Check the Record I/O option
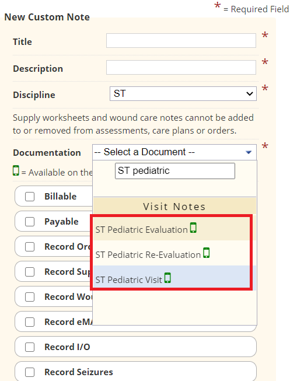The height and width of the screenshot is (381, 290). [30, 347]
